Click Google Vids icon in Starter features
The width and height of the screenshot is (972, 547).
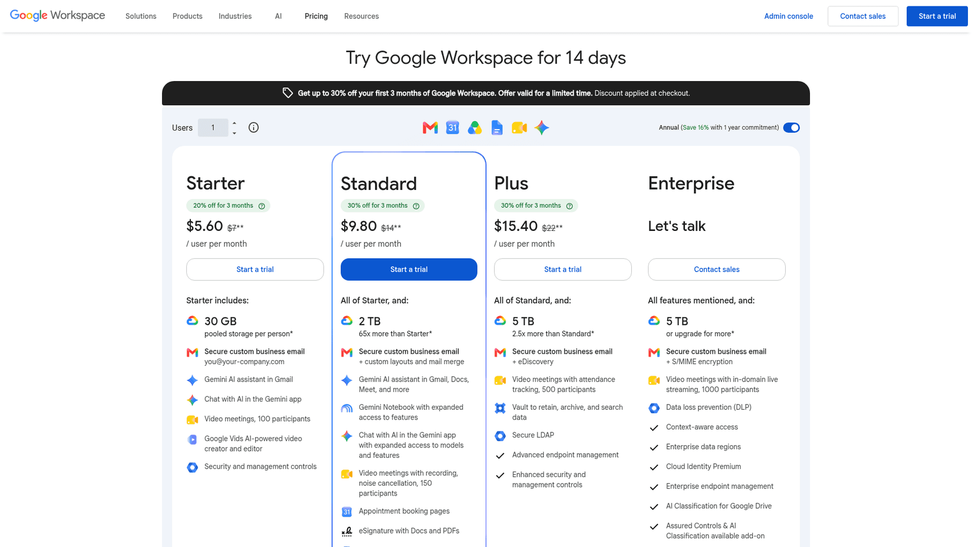click(192, 440)
